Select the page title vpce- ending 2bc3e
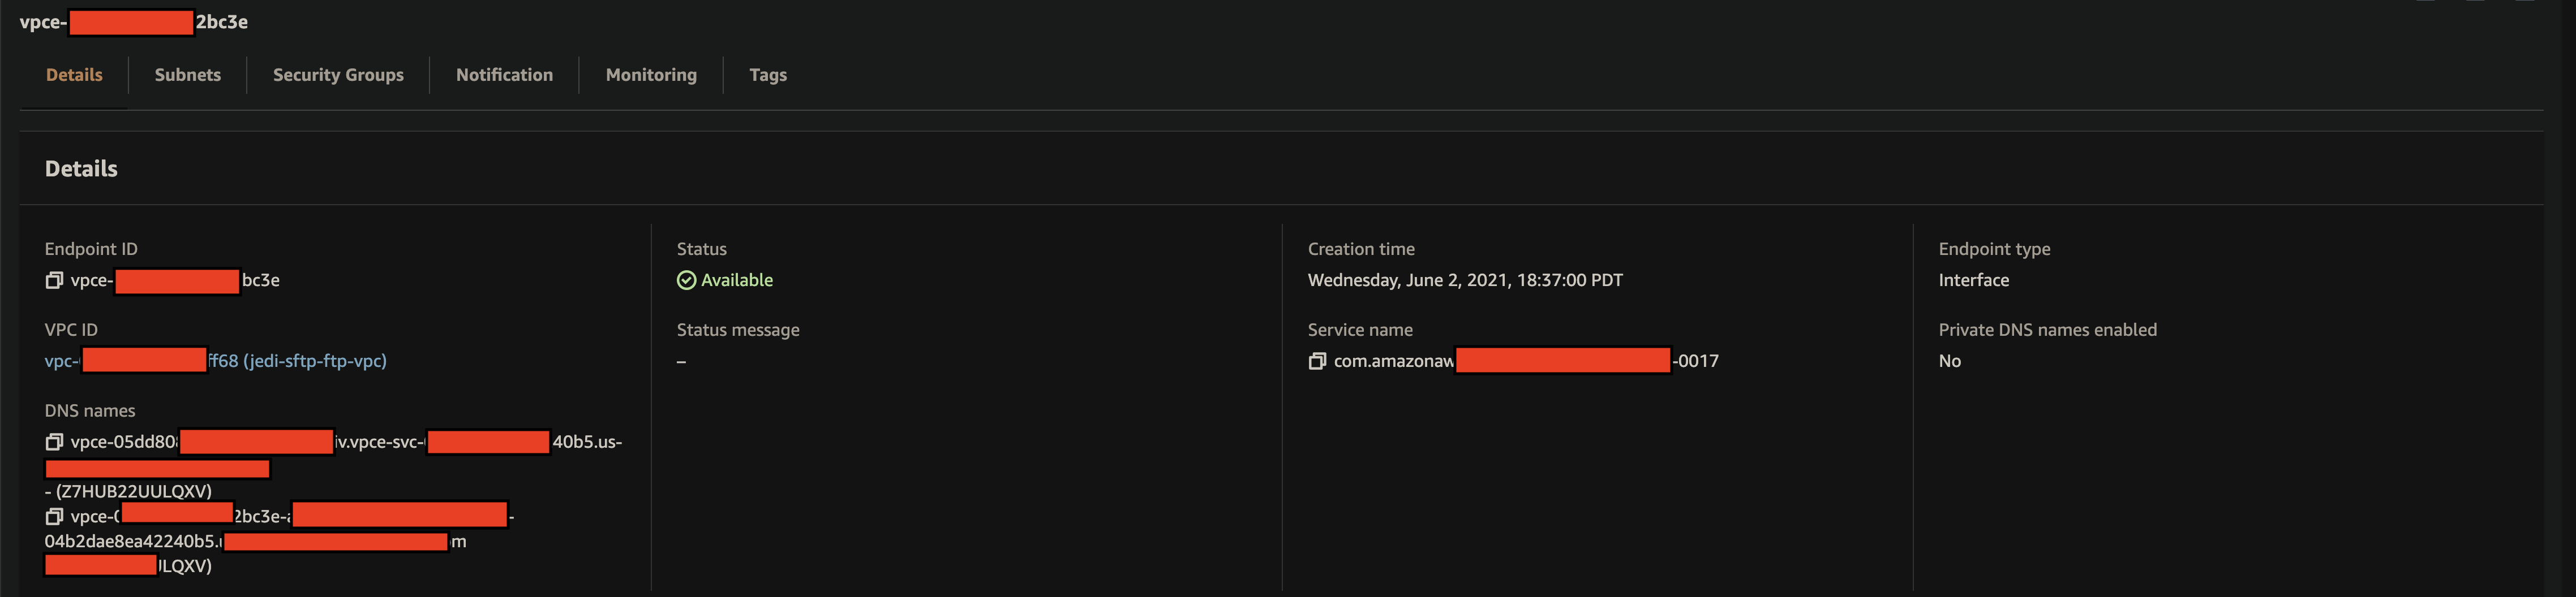2576x597 pixels. pos(134,22)
